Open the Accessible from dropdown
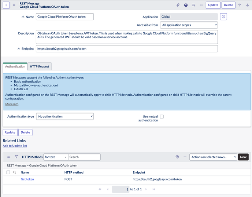 coord(189,25)
